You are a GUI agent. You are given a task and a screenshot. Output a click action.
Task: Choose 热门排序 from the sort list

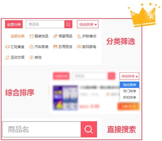tap(130, 91)
